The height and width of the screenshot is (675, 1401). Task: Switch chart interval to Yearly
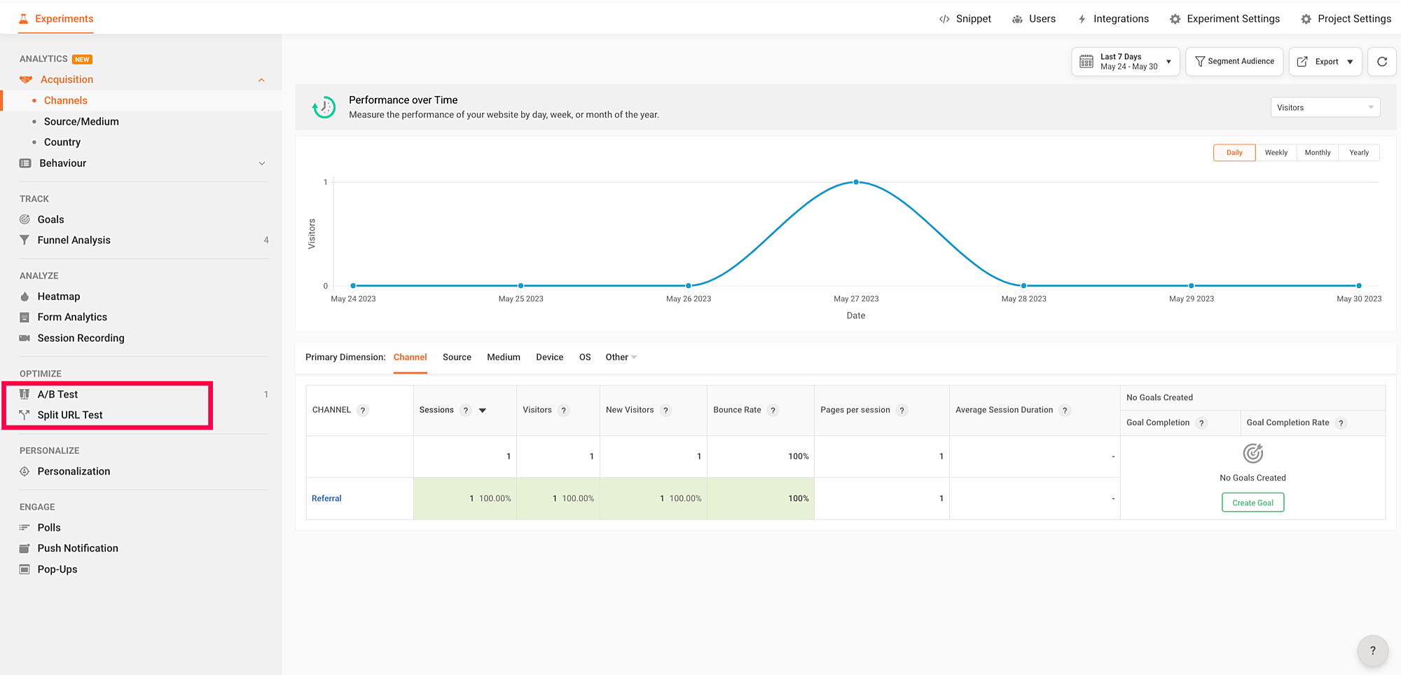[1358, 153]
